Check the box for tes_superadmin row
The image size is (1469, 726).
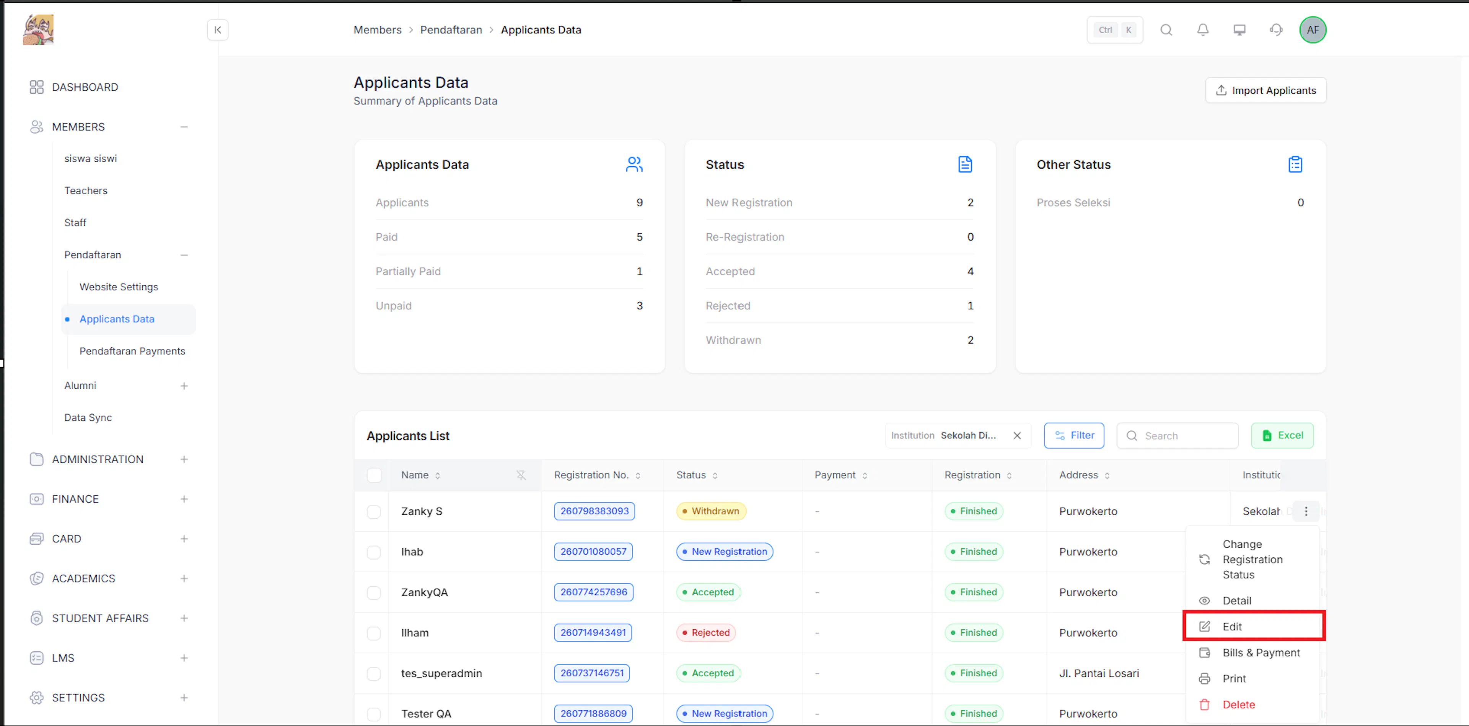point(373,674)
